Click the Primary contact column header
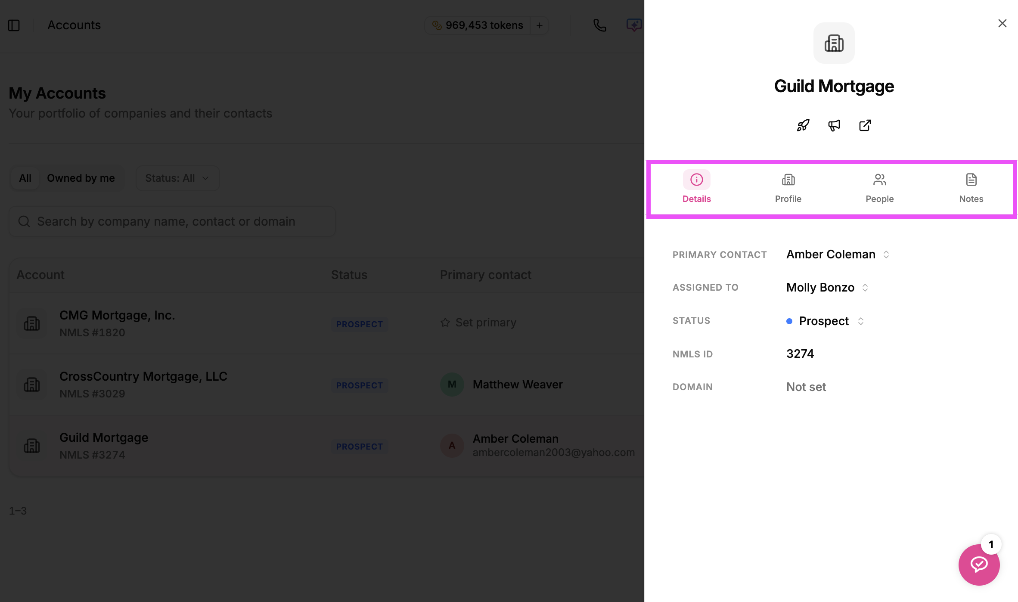1018x602 pixels. (x=486, y=275)
